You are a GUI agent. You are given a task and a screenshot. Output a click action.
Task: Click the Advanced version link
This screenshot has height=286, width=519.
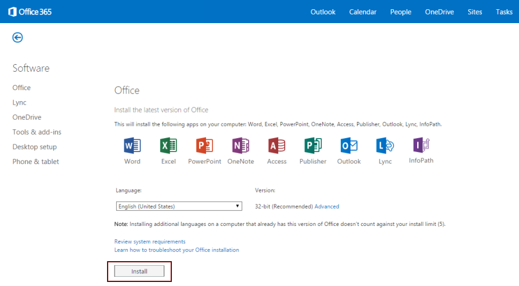(x=327, y=206)
